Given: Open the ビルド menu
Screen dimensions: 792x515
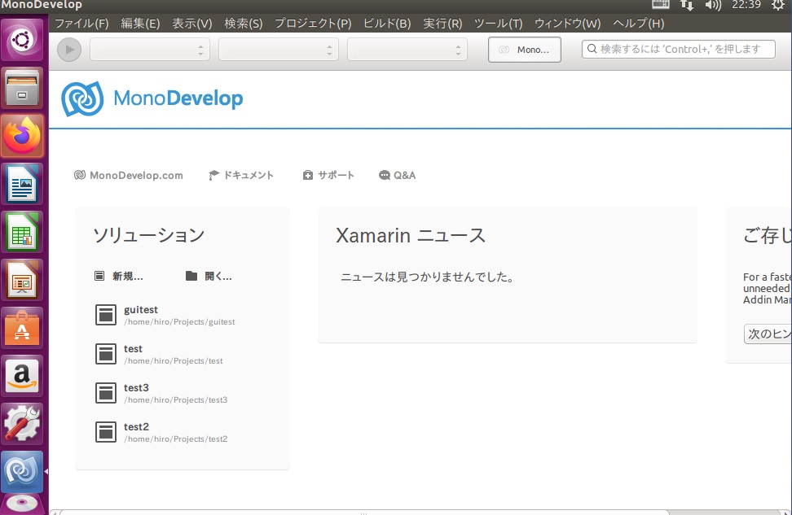Looking at the screenshot, I should [387, 24].
